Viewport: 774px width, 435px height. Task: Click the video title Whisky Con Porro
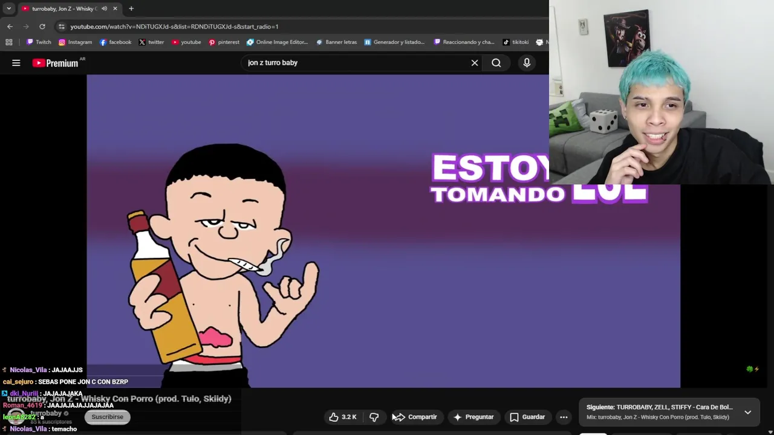(119, 399)
